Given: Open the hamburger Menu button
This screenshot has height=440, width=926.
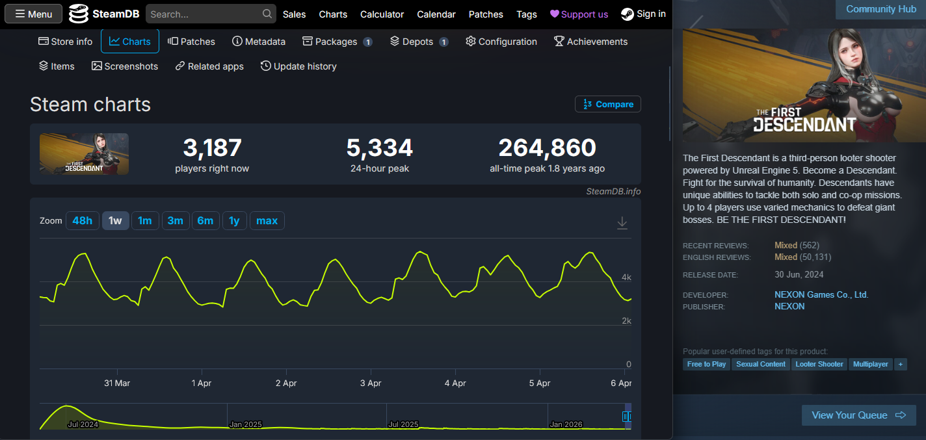Looking at the screenshot, I should point(34,14).
